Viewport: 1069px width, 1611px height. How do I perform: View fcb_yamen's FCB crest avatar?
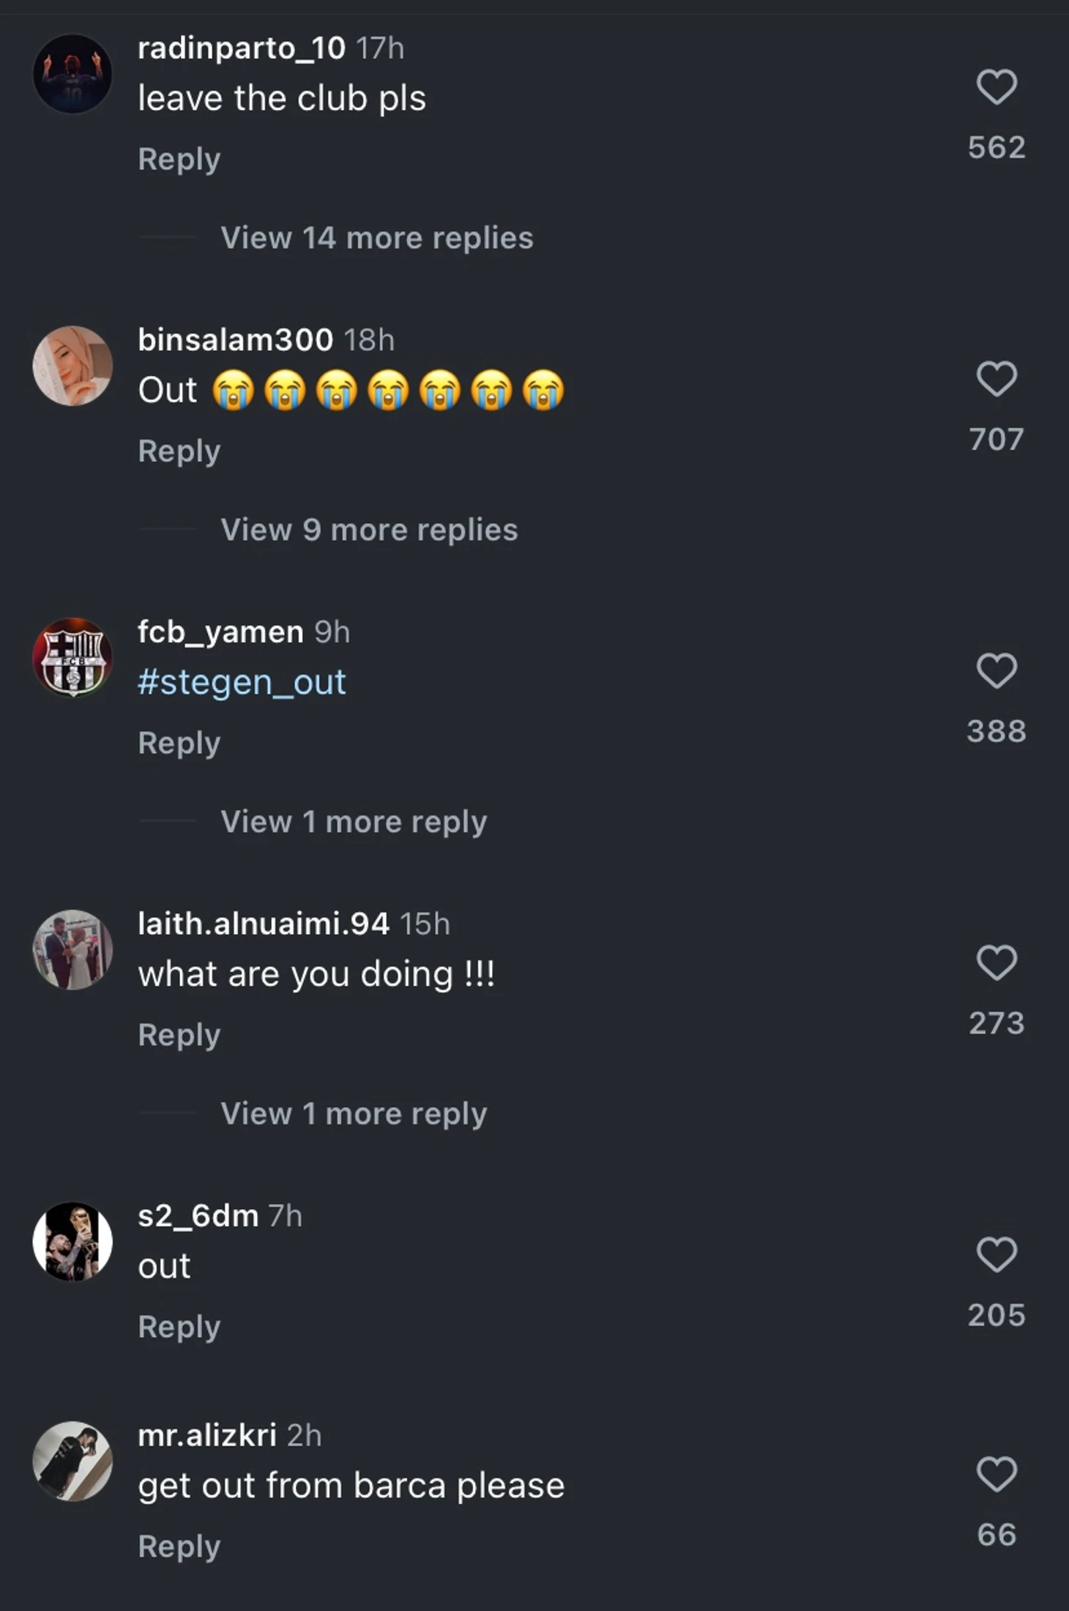pos(72,657)
